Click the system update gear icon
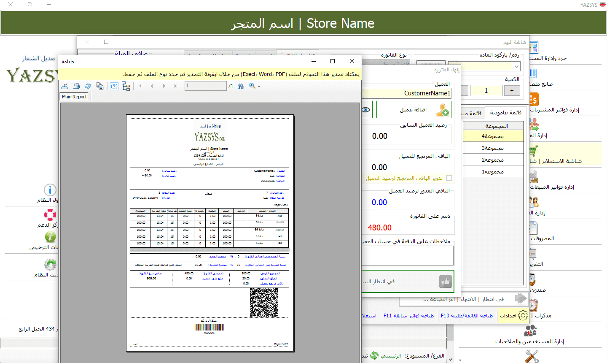Viewport: 607px width, 363px height. pyautogui.click(x=50, y=265)
